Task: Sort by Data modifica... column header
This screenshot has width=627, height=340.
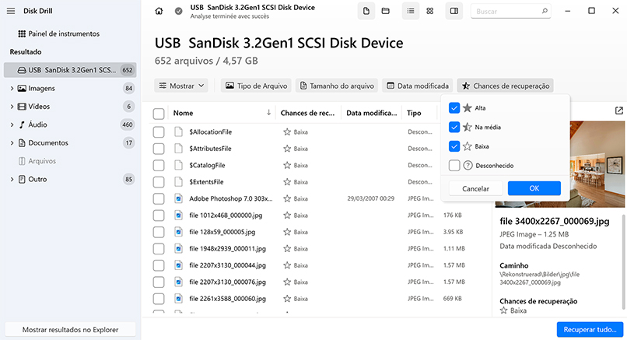Action: [372, 113]
